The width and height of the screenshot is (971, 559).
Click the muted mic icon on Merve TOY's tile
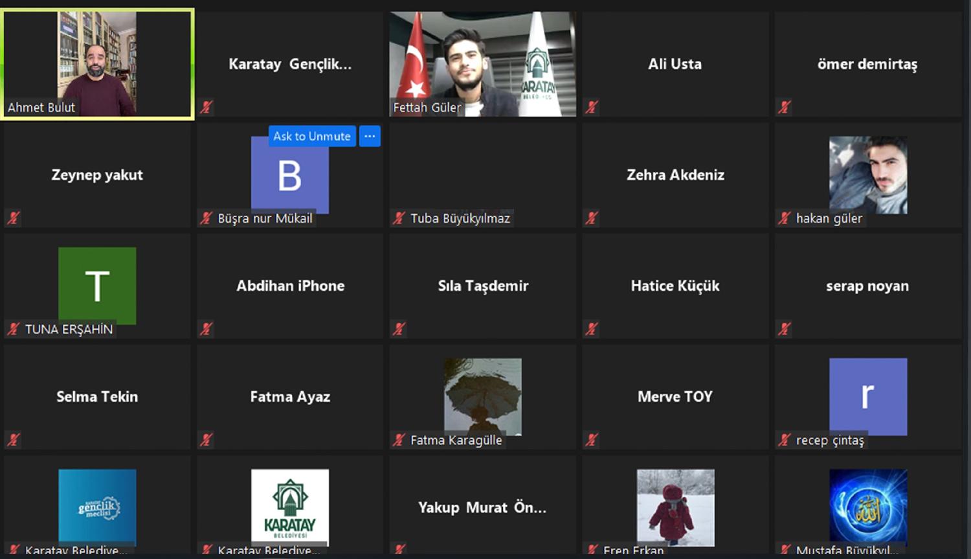coord(592,440)
